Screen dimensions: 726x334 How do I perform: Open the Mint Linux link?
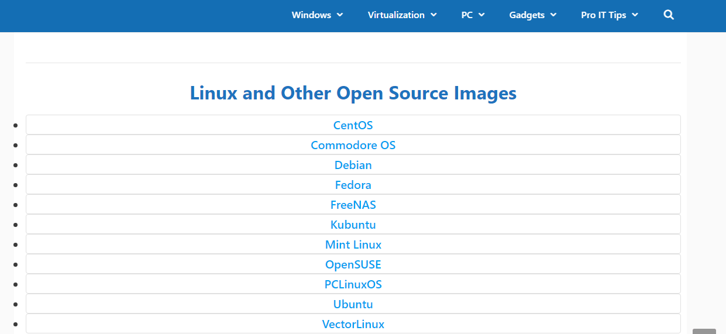pyautogui.click(x=353, y=245)
